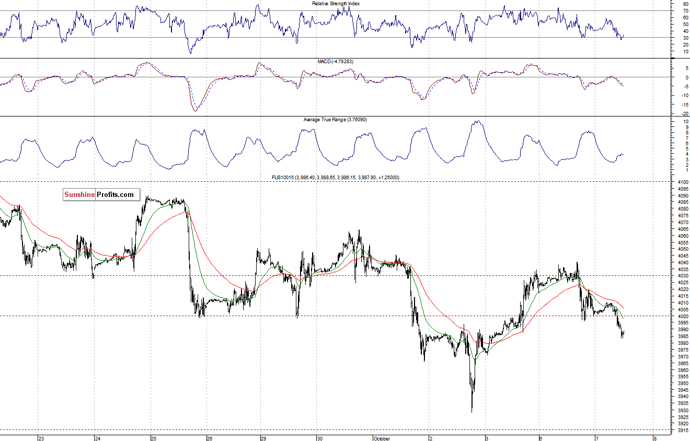The image size is (690, 441).
Task: Click MACD axis label -10
Action: 684,96
